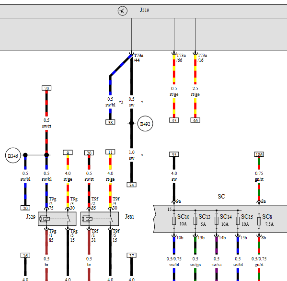The width and height of the screenshot is (287, 281).
Task: Select the 0.5 sw/gn wire label
Action: (195, 262)
